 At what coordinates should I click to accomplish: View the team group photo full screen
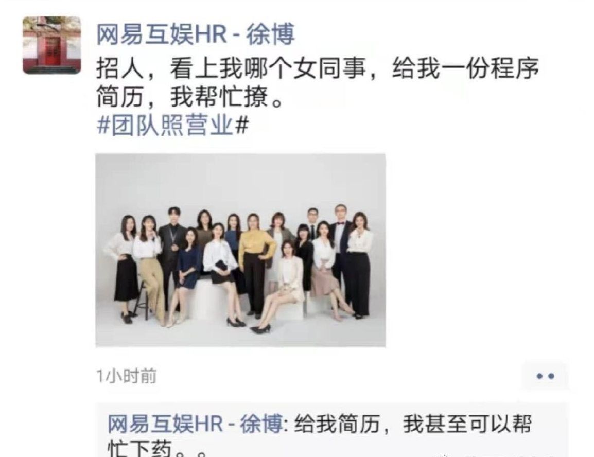(240, 250)
